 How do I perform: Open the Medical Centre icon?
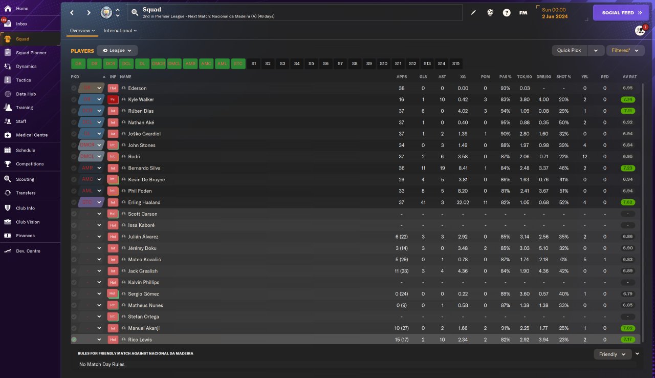point(8,135)
